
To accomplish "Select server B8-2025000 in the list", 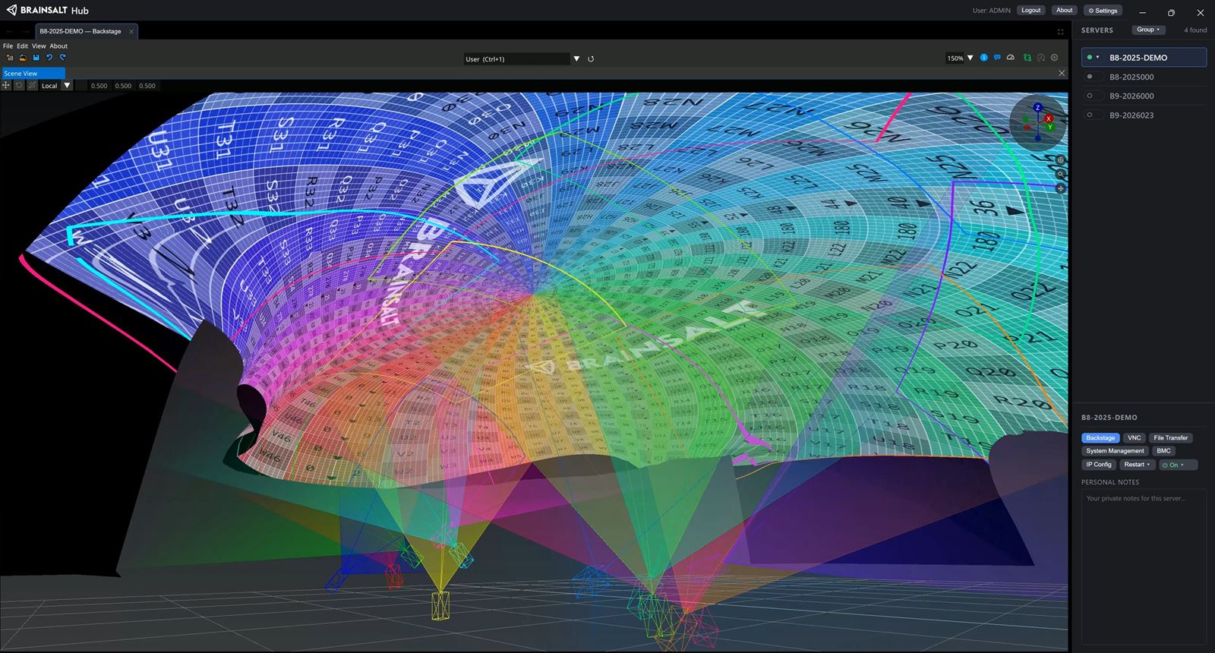I will (x=1144, y=77).
